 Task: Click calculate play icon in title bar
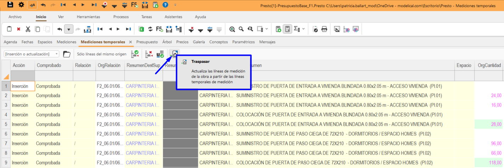coord(155,5)
